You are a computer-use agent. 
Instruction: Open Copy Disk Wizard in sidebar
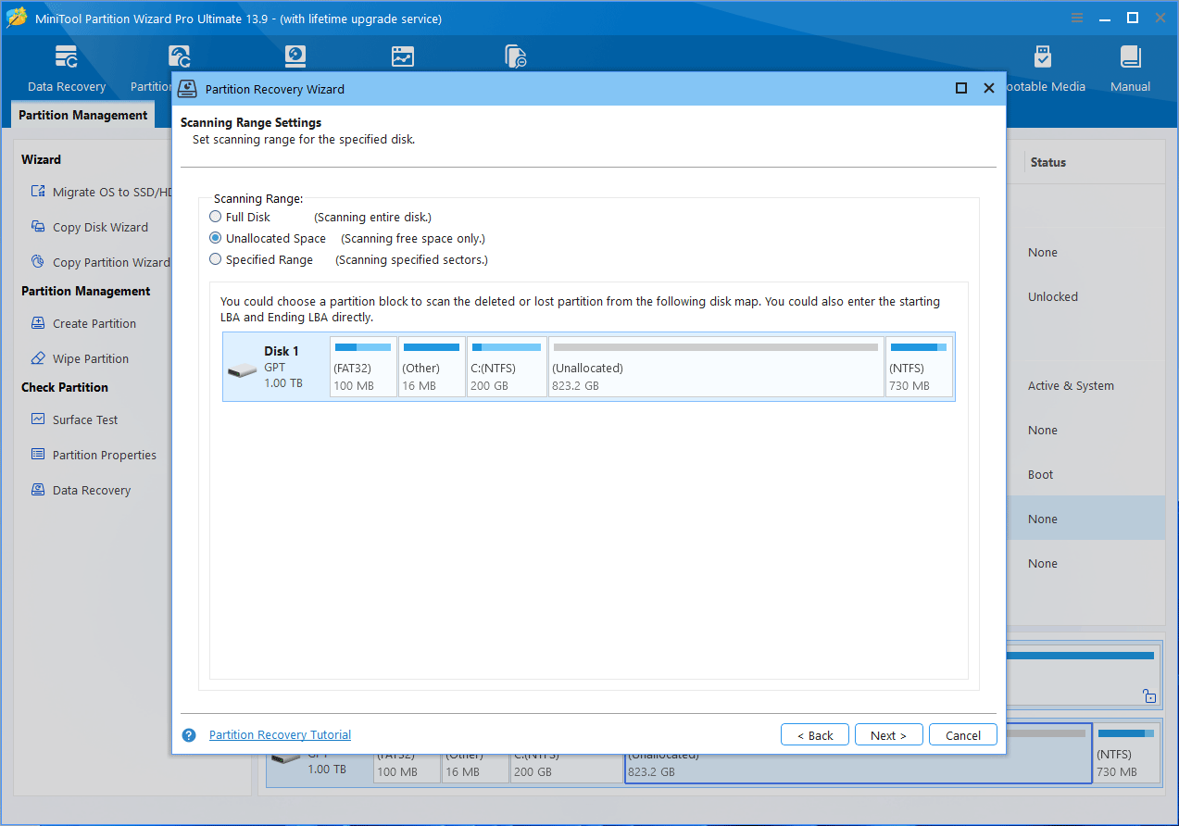(100, 227)
